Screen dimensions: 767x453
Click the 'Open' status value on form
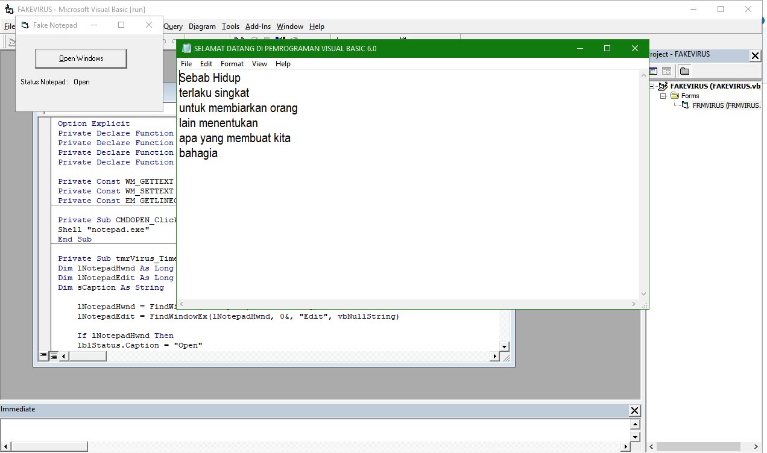coord(81,82)
